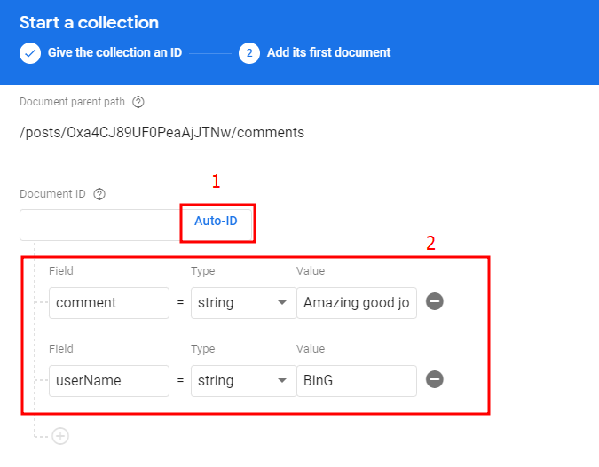
Task: Select the Add its first document step
Action: click(x=328, y=52)
